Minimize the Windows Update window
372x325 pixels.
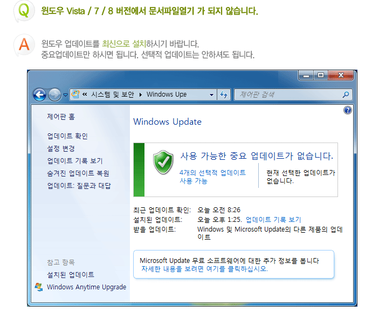[306, 76]
